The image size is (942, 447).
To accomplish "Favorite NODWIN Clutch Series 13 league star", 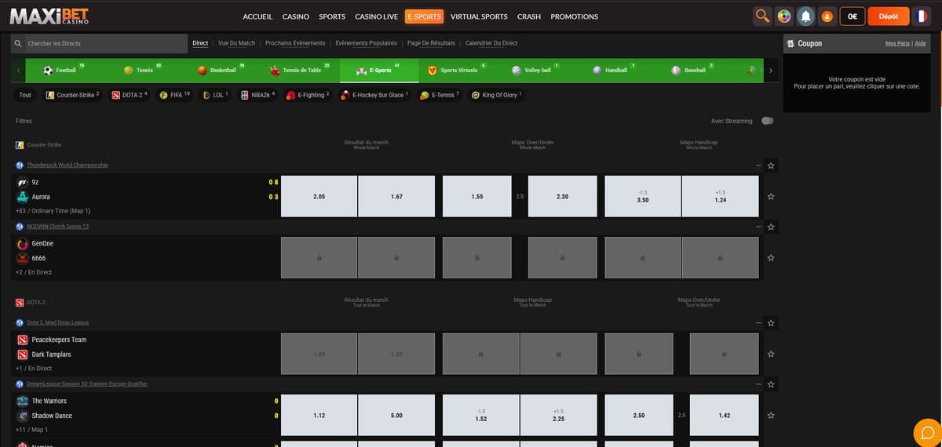I will [x=771, y=227].
